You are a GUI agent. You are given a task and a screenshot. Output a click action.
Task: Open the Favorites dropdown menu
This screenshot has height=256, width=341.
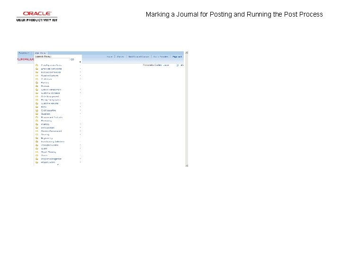[x=24, y=53]
